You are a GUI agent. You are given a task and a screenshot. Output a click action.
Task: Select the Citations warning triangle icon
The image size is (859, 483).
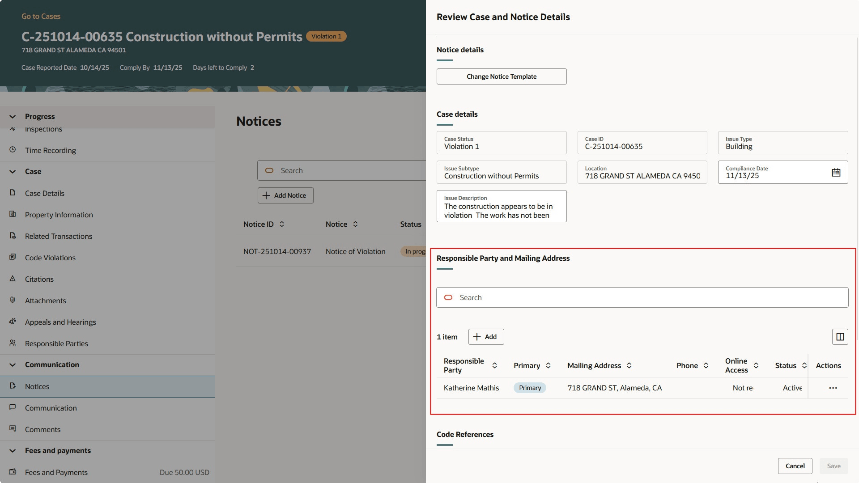pyautogui.click(x=13, y=279)
